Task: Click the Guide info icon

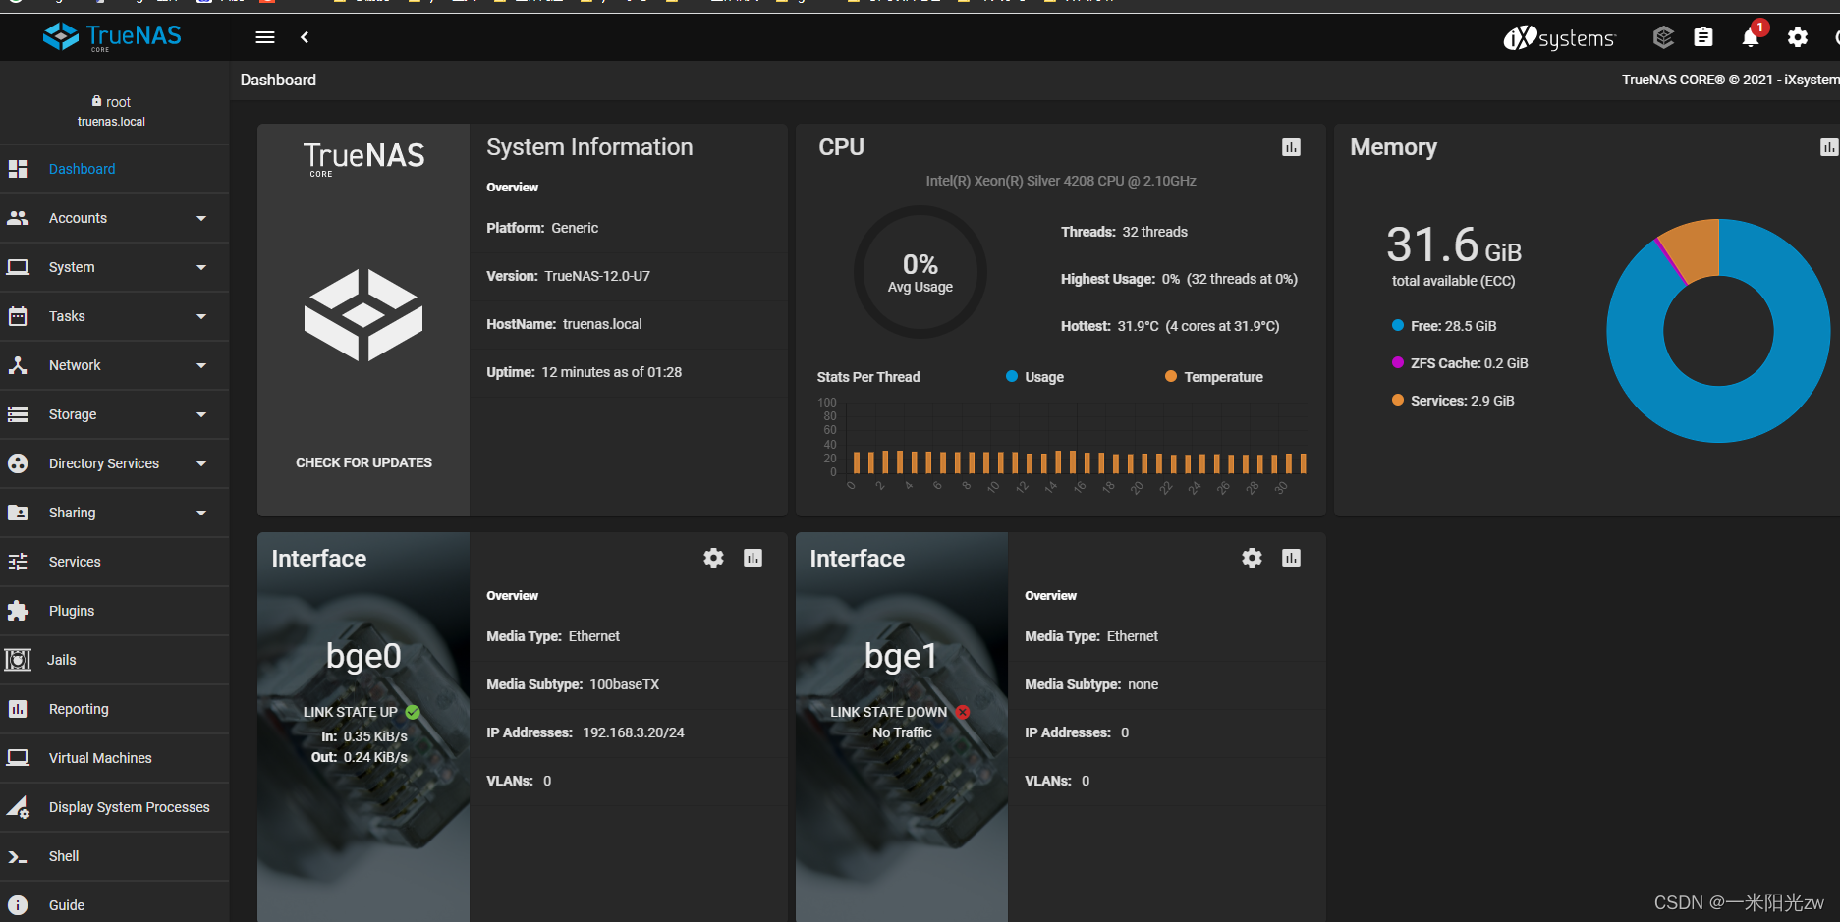Action: (x=18, y=905)
